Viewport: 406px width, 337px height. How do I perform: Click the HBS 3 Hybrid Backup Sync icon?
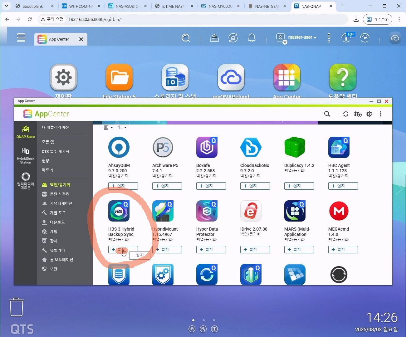click(119, 211)
